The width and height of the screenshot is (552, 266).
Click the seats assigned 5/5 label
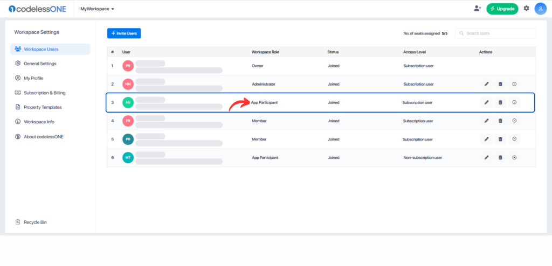tap(425, 33)
